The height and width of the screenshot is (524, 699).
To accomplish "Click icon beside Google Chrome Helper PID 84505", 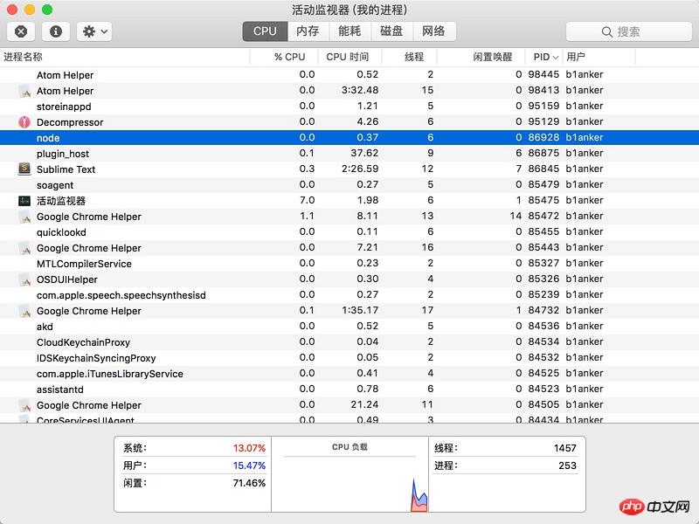I will coord(25,405).
